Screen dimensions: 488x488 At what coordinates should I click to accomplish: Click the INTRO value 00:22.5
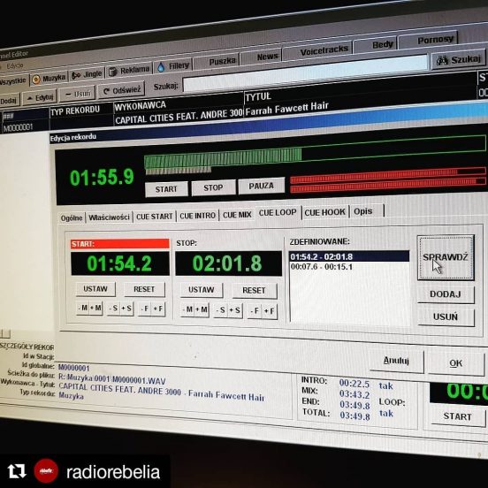(355, 383)
